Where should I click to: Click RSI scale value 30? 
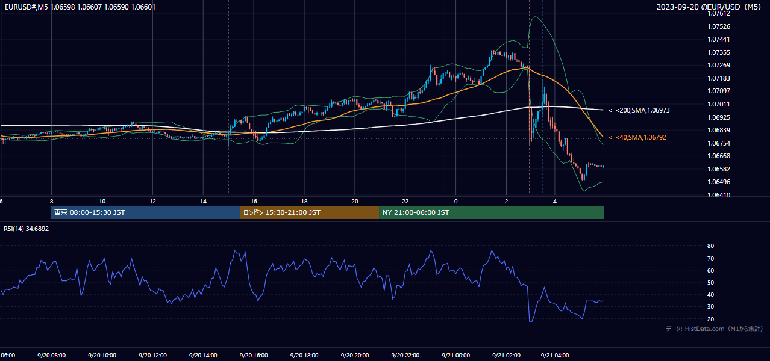pyautogui.click(x=710, y=307)
